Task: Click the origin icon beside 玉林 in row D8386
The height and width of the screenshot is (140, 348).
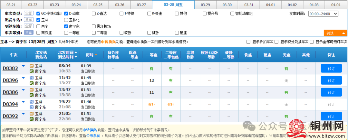Action: (x=31, y=90)
